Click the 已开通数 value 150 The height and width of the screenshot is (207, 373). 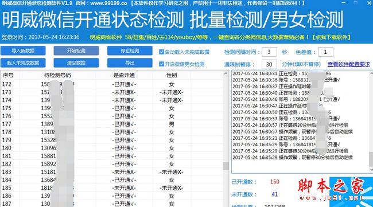click(274, 182)
